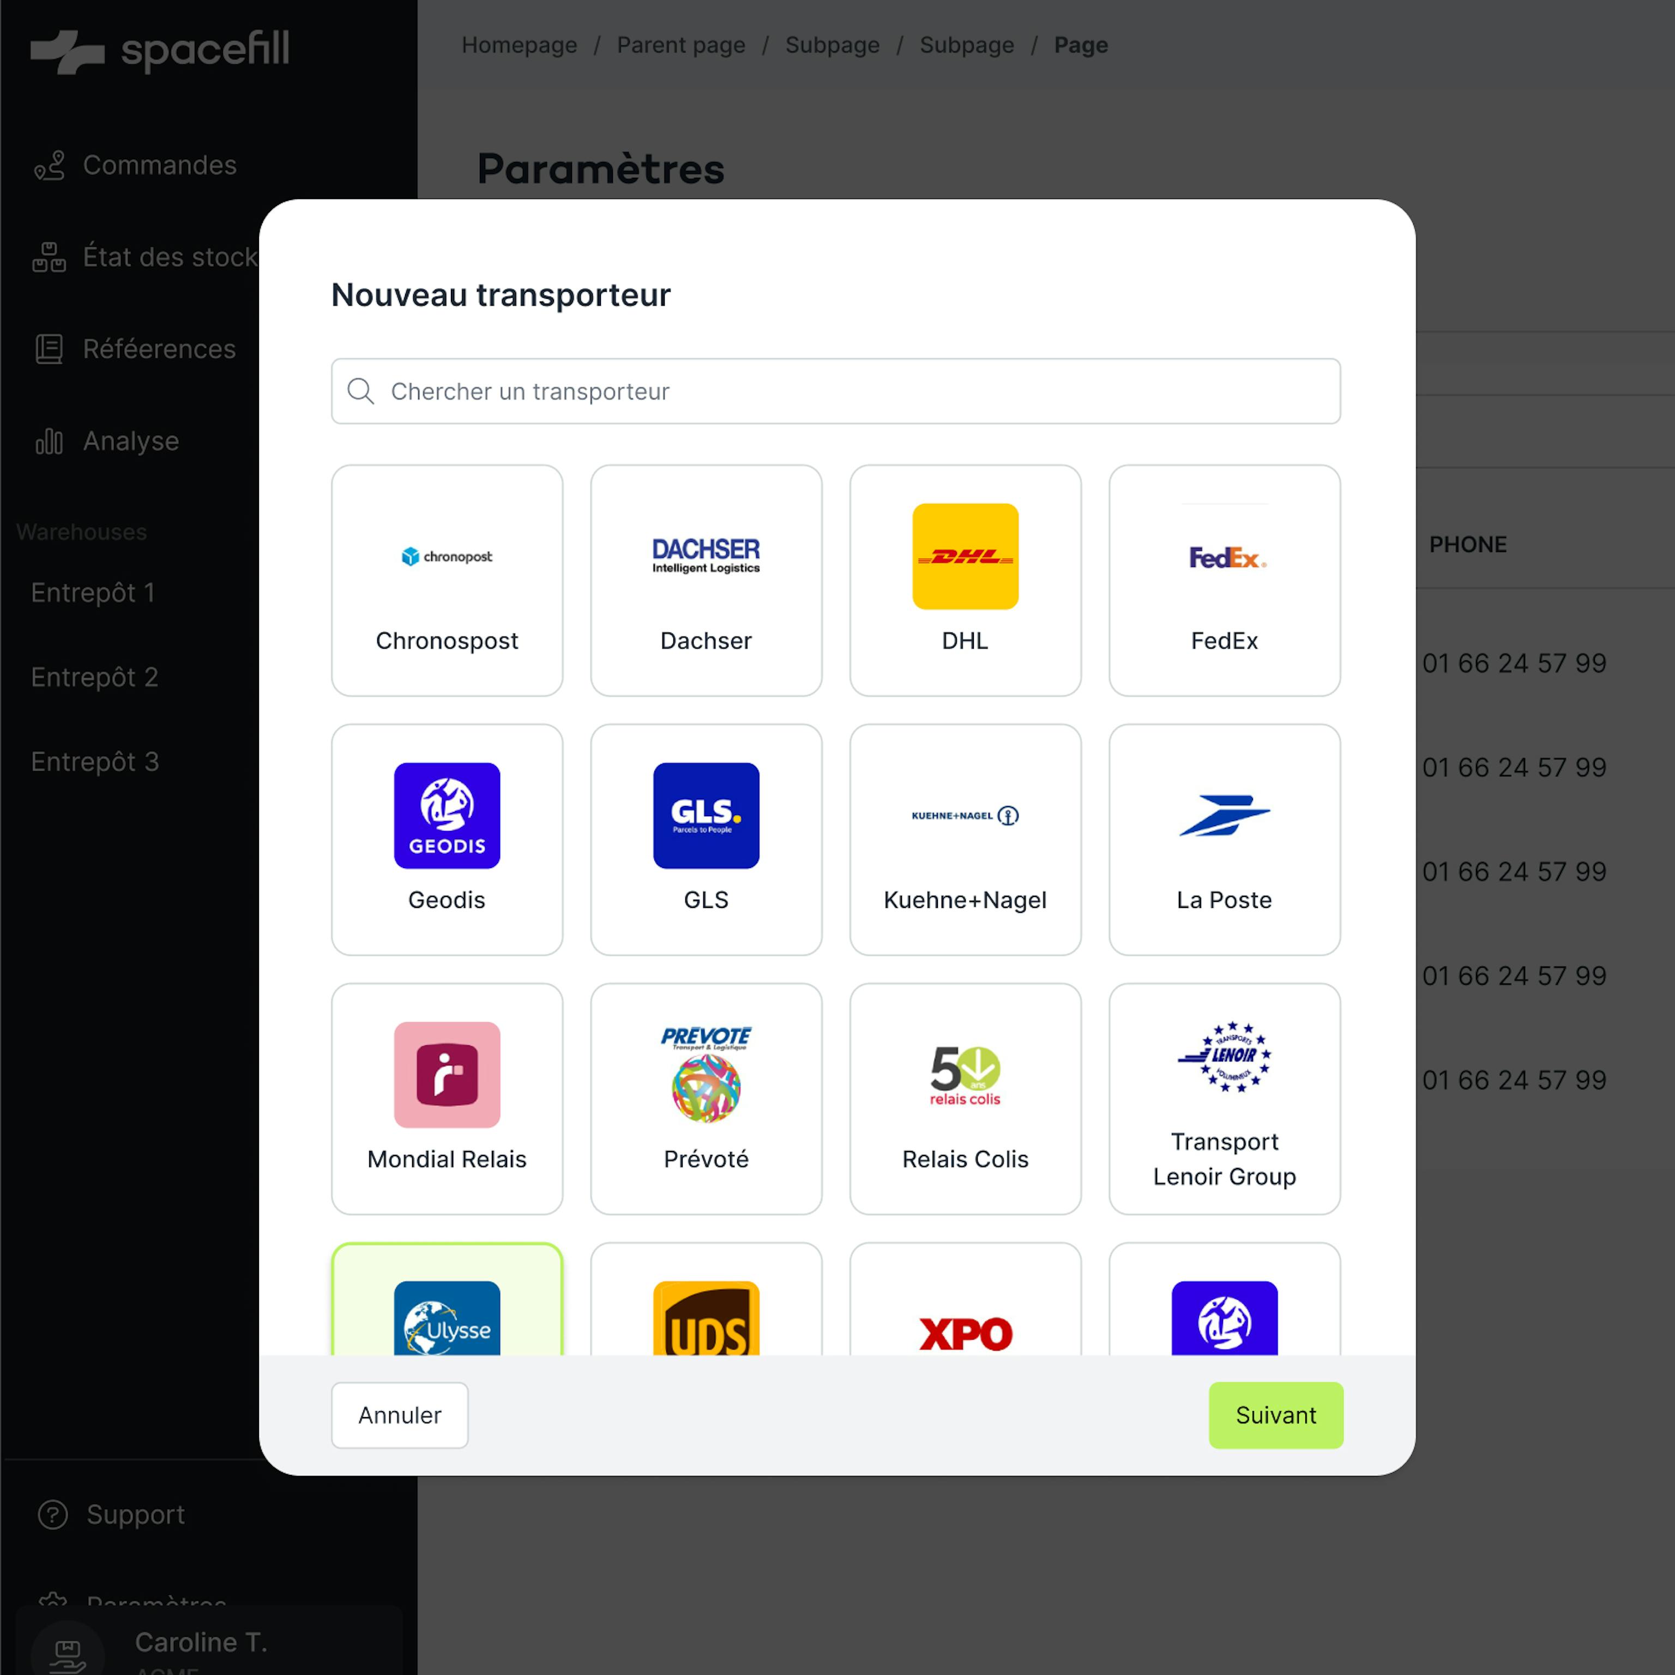Select the Geodis carrier logo

point(447,815)
